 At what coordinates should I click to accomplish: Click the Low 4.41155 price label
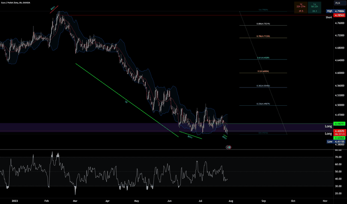[x=336, y=142]
